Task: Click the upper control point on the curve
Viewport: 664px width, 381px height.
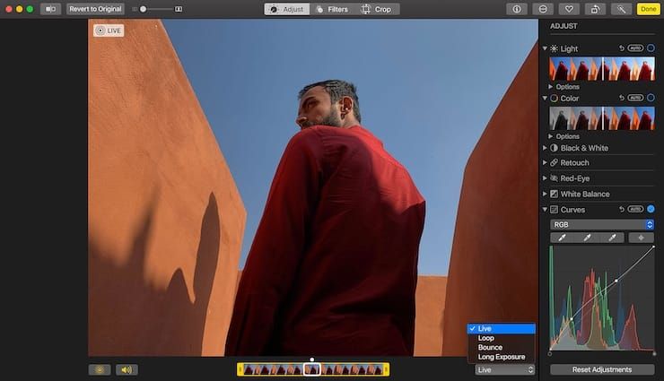Action: click(616, 281)
